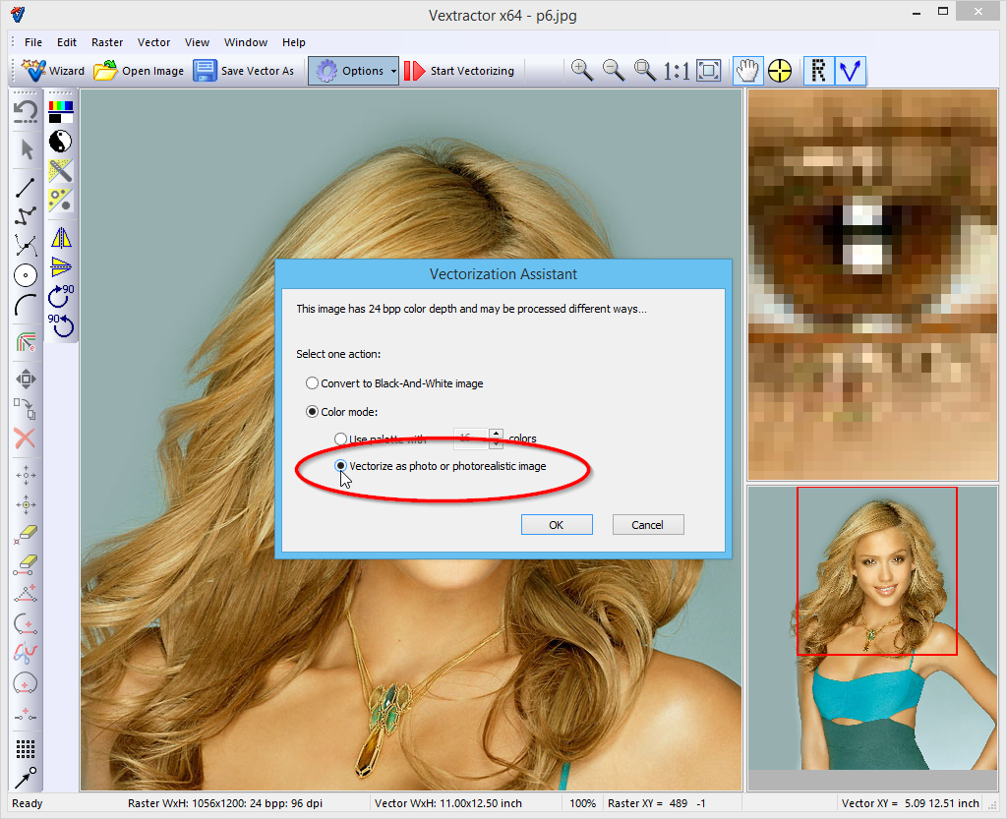The image size is (1007, 819).
Task: Decrease palette color count with down arrow
Action: coord(496,442)
